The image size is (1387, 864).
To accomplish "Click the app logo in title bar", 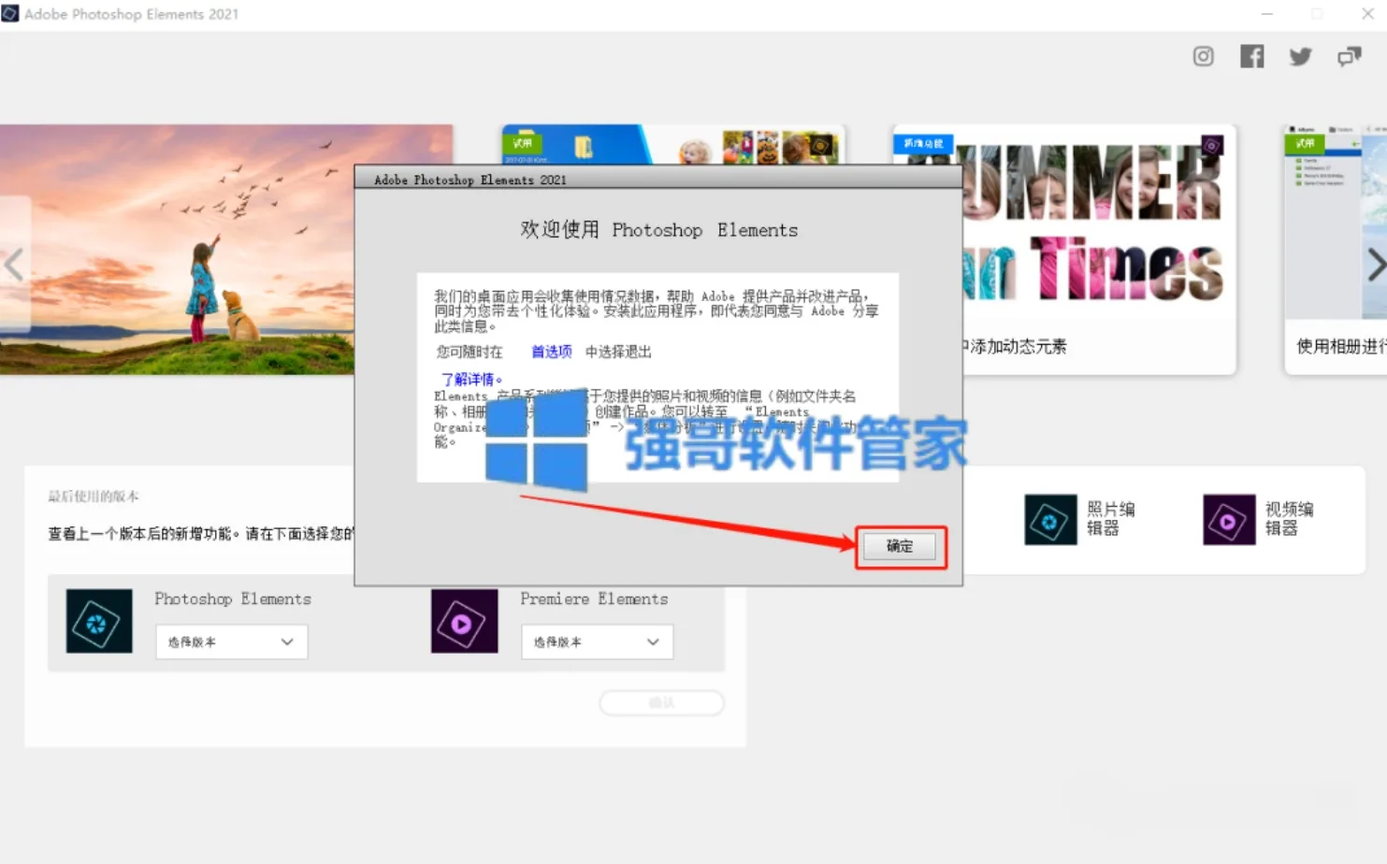I will coord(10,14).
